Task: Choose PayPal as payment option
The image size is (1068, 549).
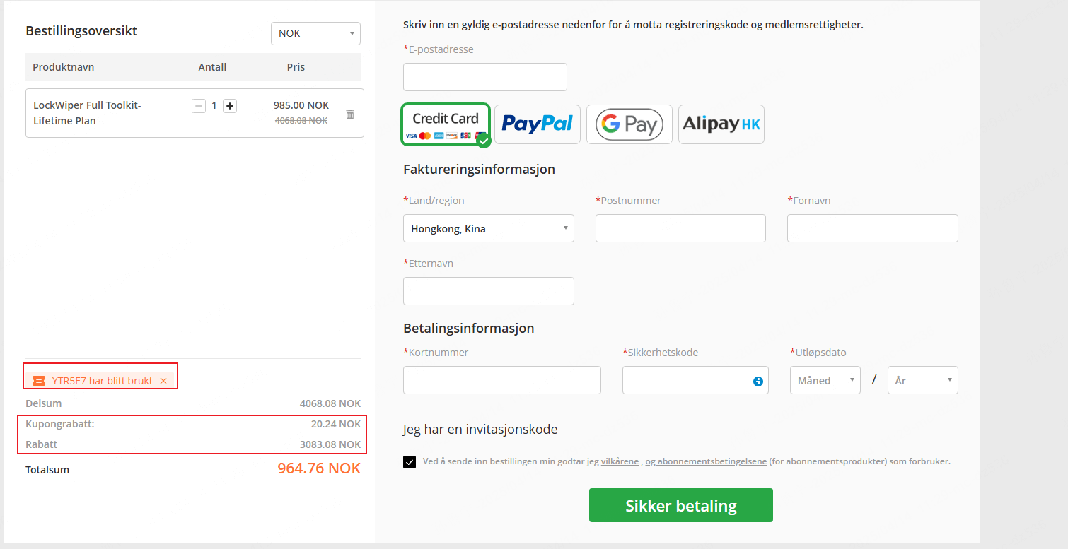Action: pyautogui.click(x=538, y=124)
